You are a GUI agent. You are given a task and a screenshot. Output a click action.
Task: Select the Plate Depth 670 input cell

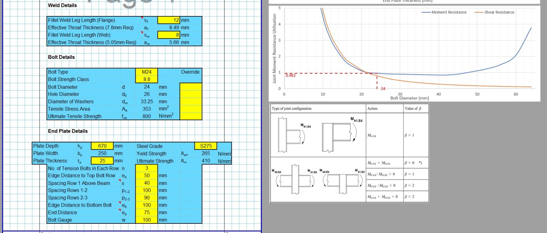pos(102,146)
